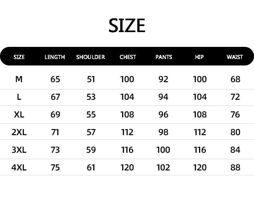254x208 pixels.
Task: Select the HIP column header
Action: 199,57
